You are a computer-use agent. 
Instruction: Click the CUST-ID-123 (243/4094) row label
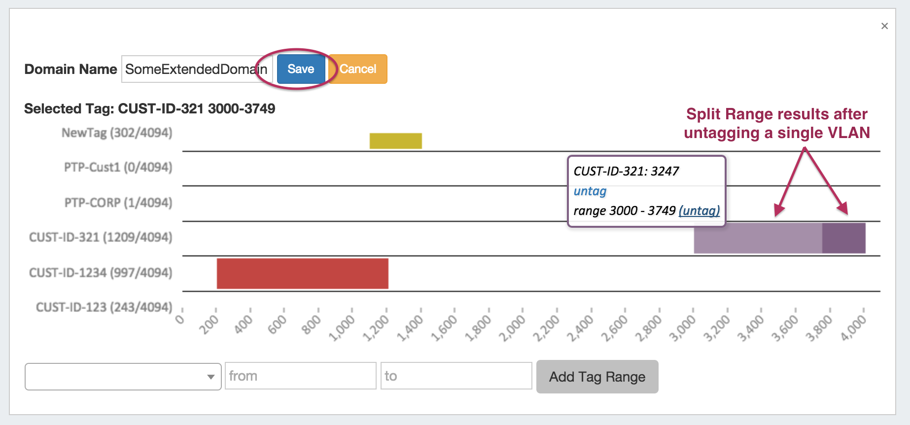click(x=104, y=308)
